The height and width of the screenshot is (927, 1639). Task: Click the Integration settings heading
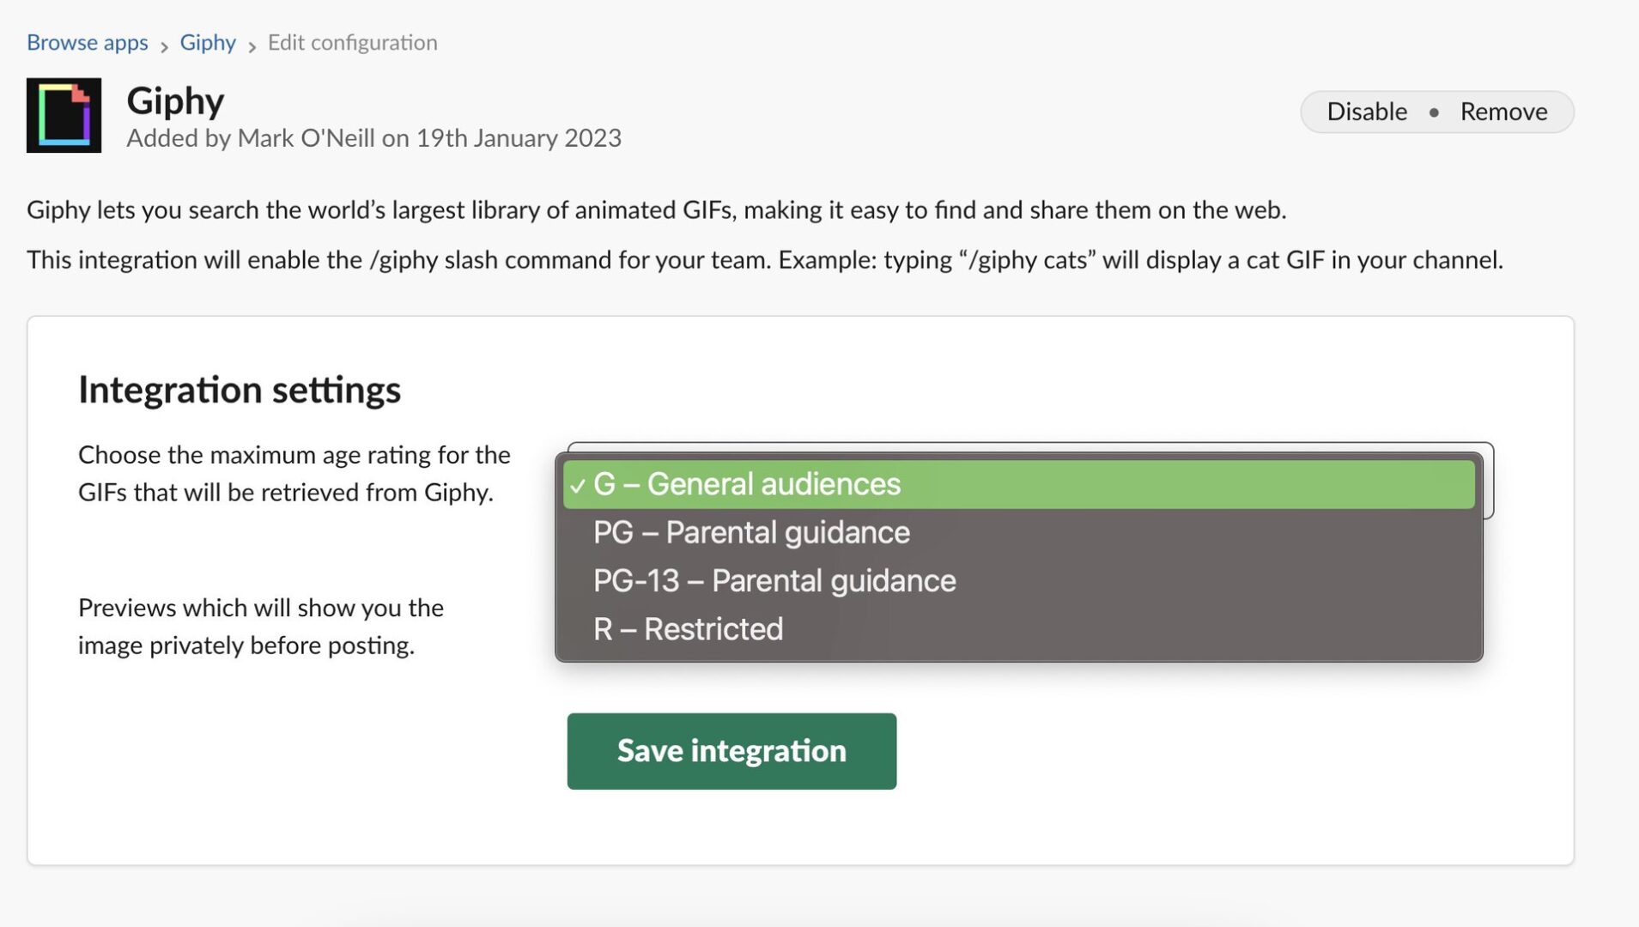click(x=240, y=390)
